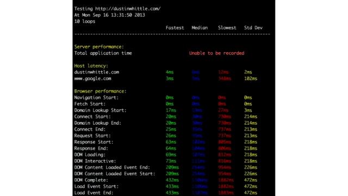
Task: Click the 'Host latency:' heading
Action: pos(91,66)
